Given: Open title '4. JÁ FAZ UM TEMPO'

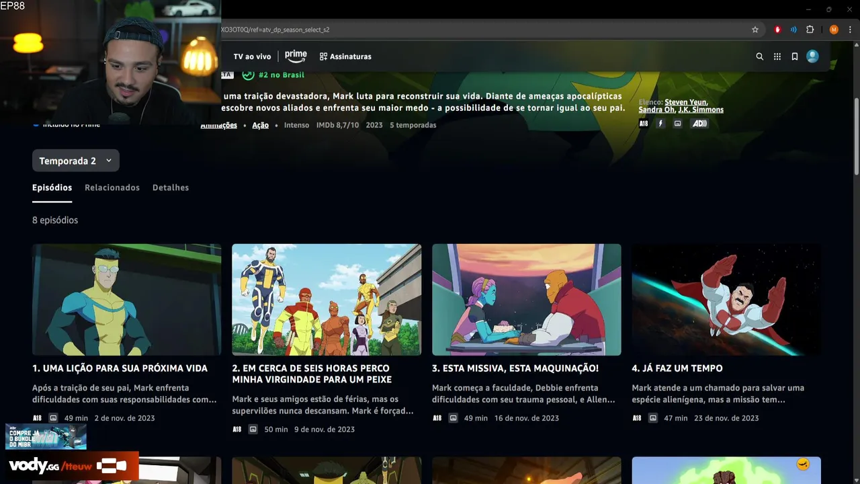Looking at the screenshot, I should point(677,368).
